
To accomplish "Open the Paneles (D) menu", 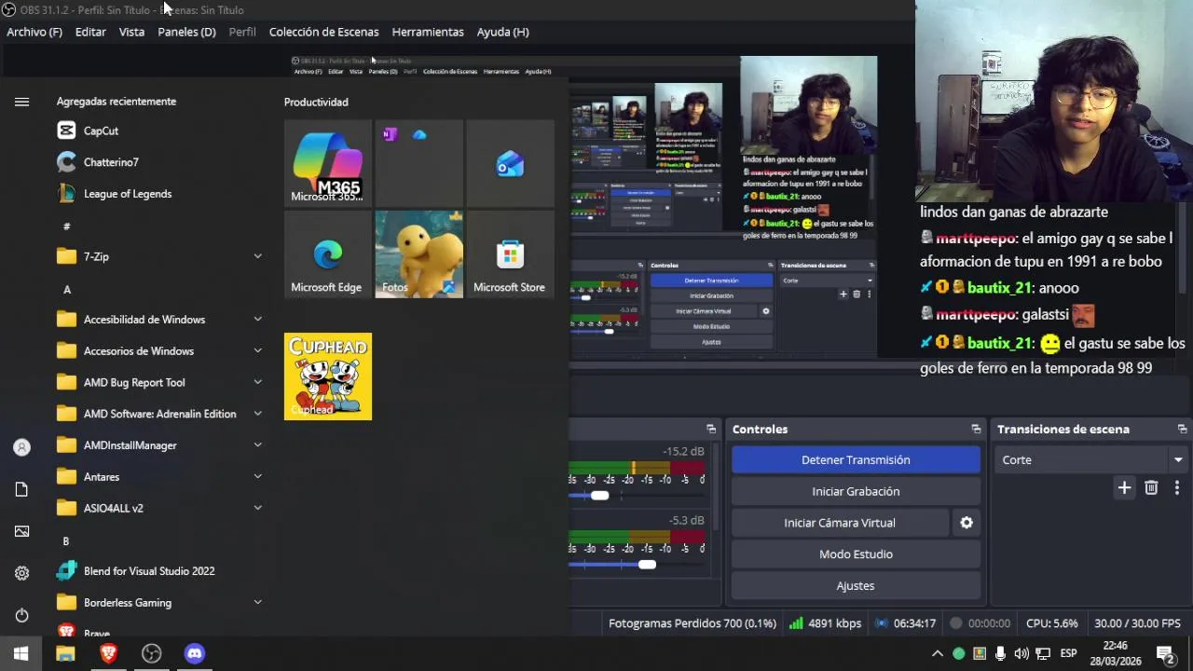I will tap(186, 32).
